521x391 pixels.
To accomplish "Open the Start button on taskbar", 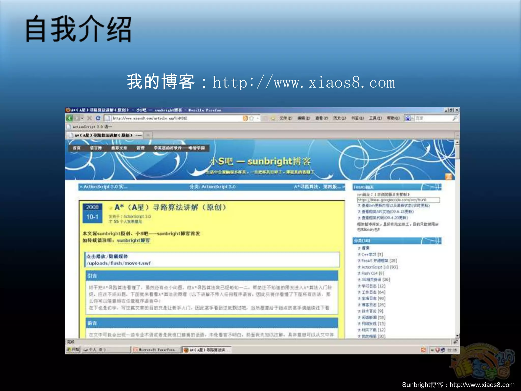I will [73, 350].
